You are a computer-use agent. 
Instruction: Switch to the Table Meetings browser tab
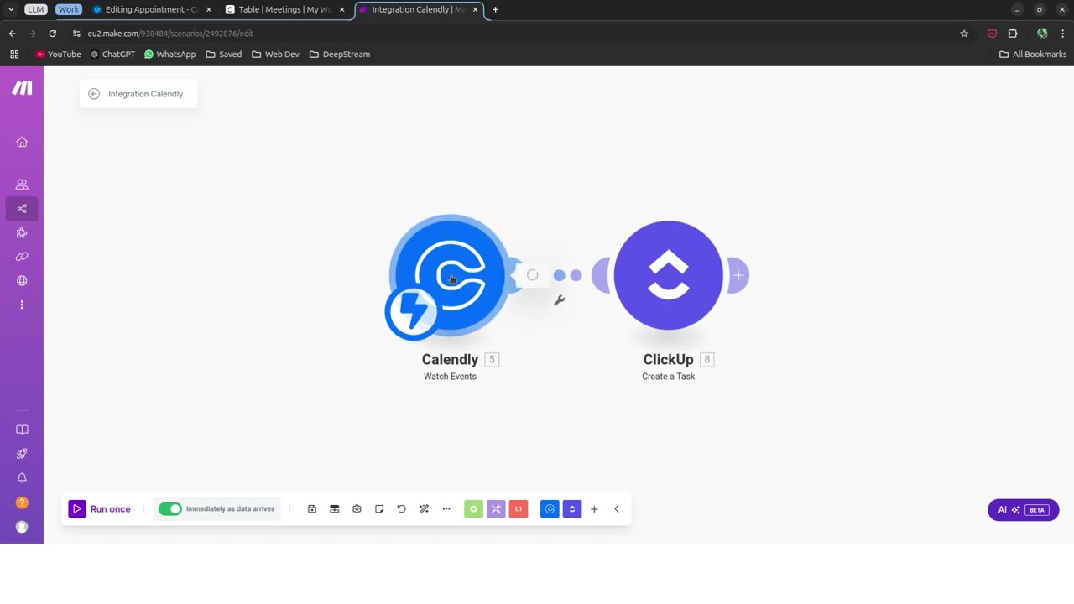(285, 9)
